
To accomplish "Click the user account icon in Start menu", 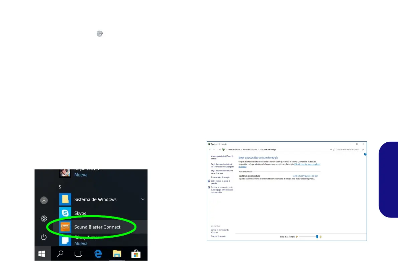I will [x=44, y=200].
